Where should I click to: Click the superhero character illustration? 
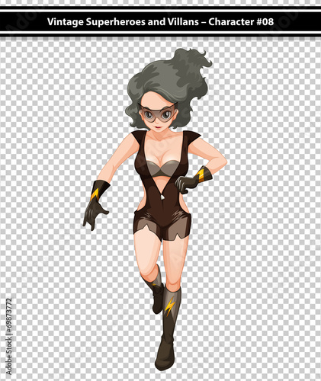click(155, 210)
